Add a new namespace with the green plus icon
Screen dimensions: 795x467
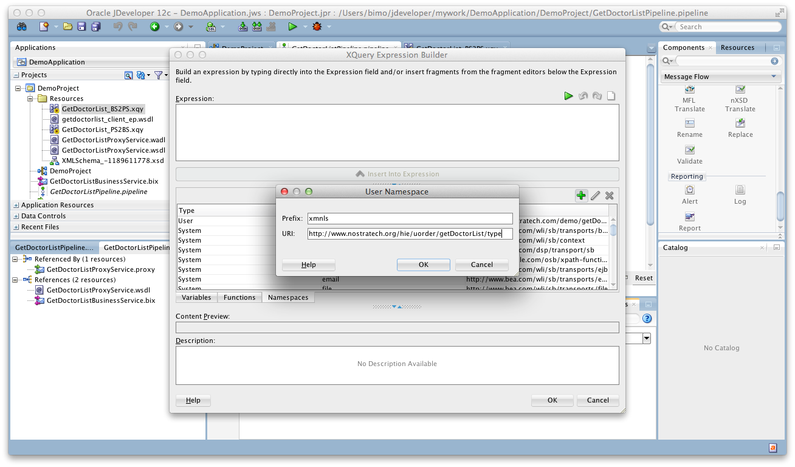click(x=581, y=195)
